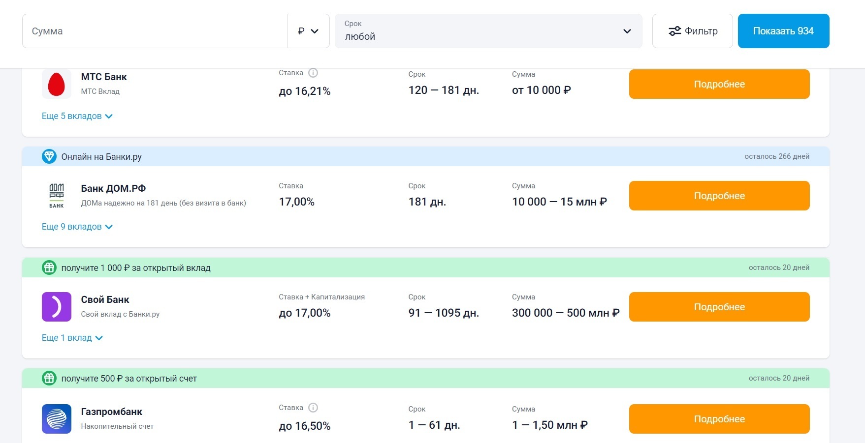Expand Еще 5 вкладов for MTS Bank
This screenshot has height=443, width=865.
click(77, 117)
